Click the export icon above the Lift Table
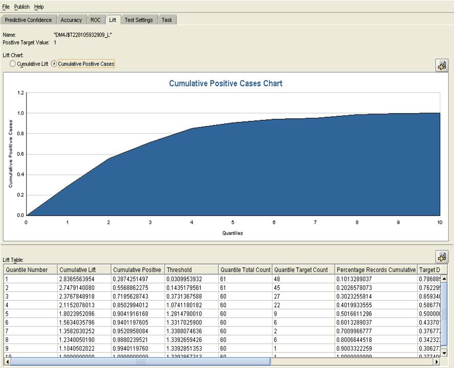The height and width of the screenshot is (368, 454). click(441, 257)
